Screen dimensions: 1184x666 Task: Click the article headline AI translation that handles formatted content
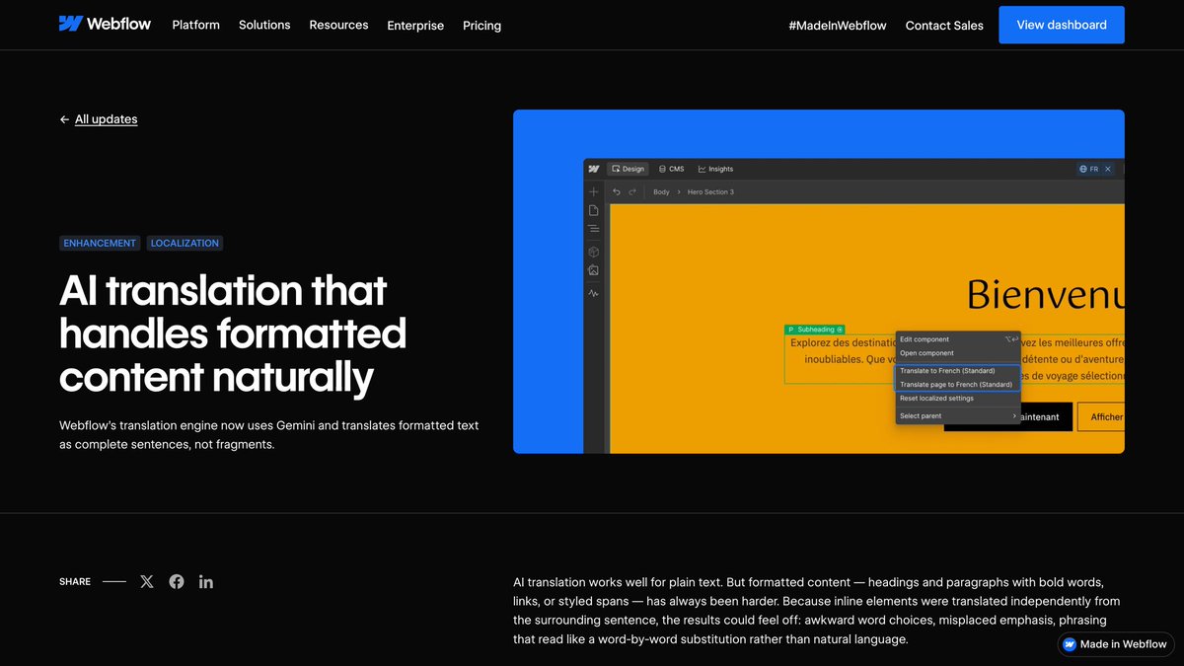point(233,333)
